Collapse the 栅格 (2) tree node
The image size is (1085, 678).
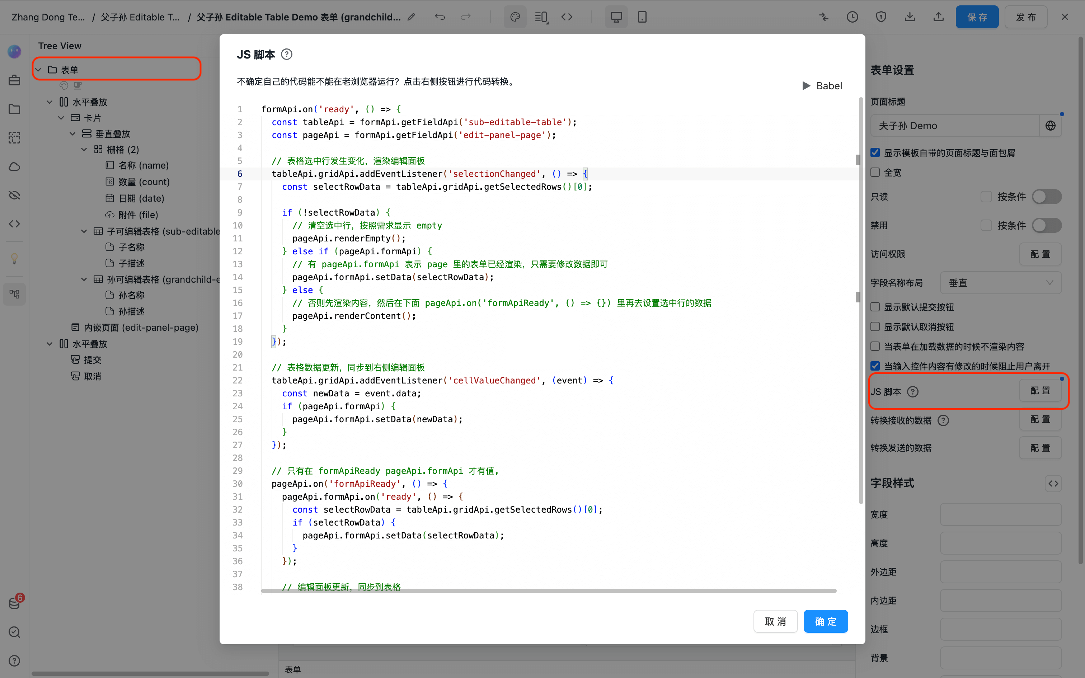[x=84, y=149]
